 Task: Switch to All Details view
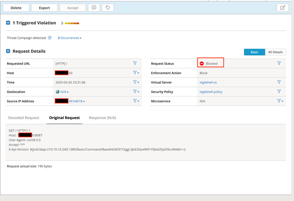pyautogui.click(x=275, y=52)
